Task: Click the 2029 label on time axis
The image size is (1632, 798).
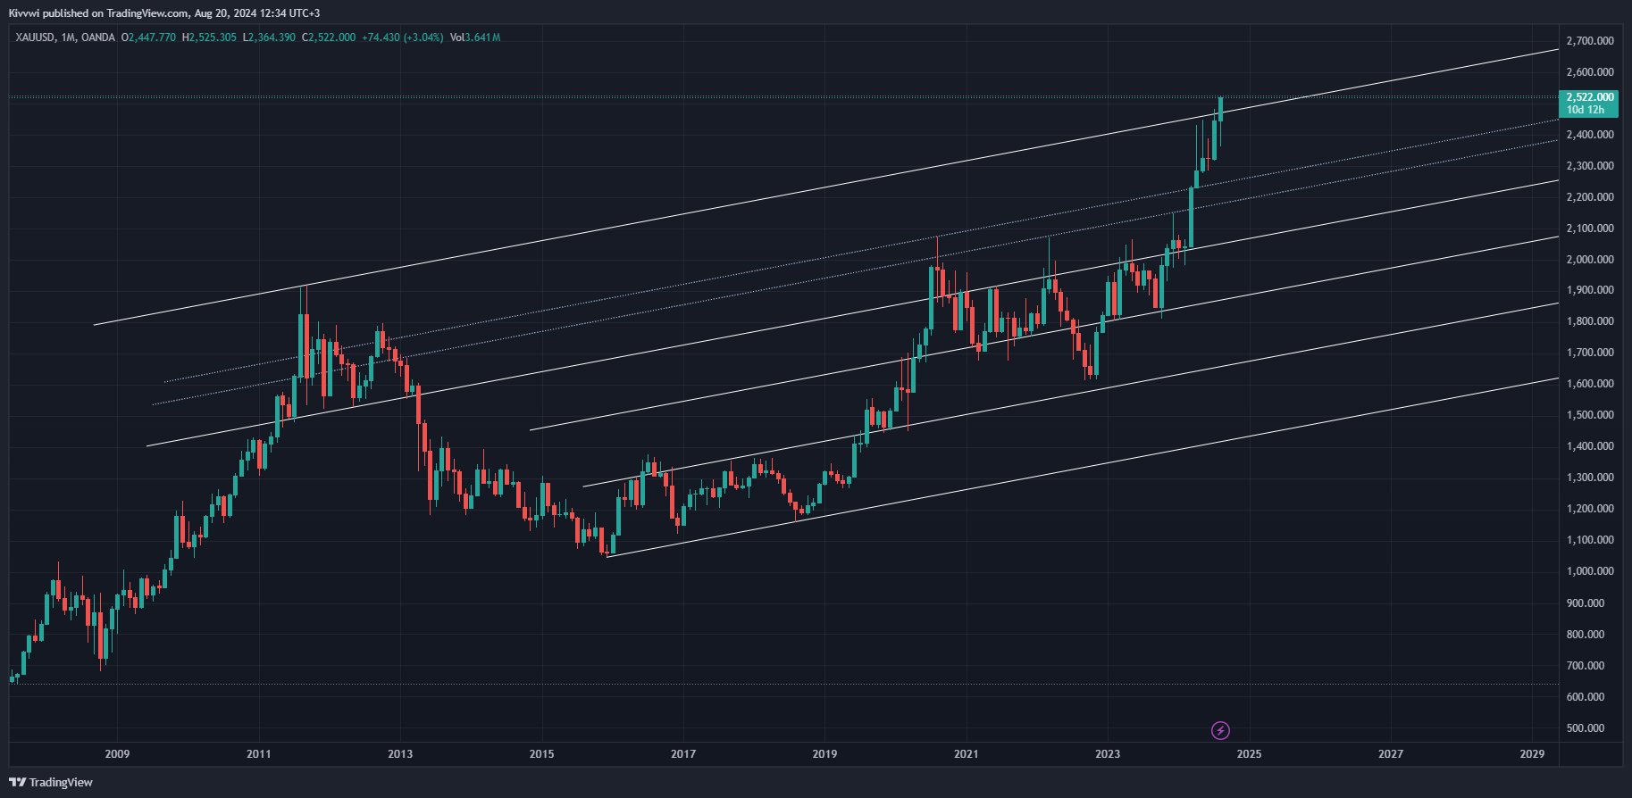Action: (x=1532, y=754)
